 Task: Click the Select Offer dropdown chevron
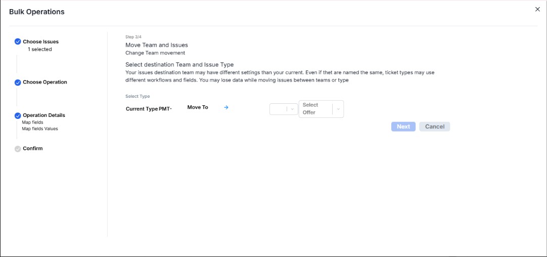tap(338, 109)
